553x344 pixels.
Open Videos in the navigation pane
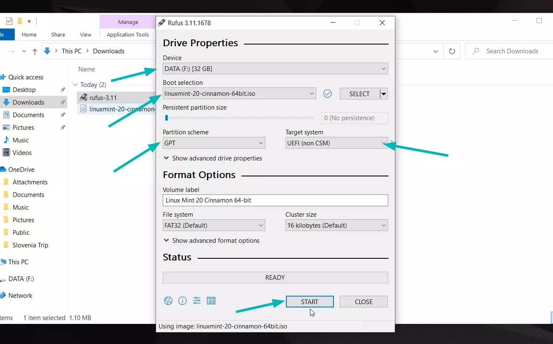pyautogui.click(x=22, y=153)
